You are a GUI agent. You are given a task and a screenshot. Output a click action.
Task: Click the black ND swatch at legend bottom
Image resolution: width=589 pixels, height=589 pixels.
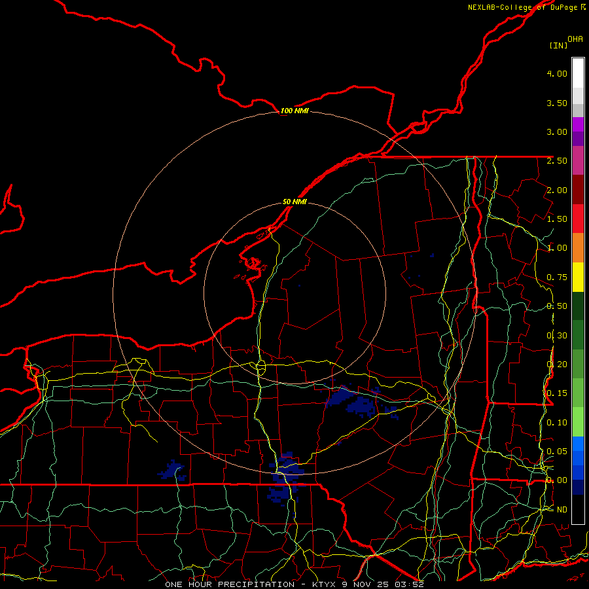(x=578, y=509)
